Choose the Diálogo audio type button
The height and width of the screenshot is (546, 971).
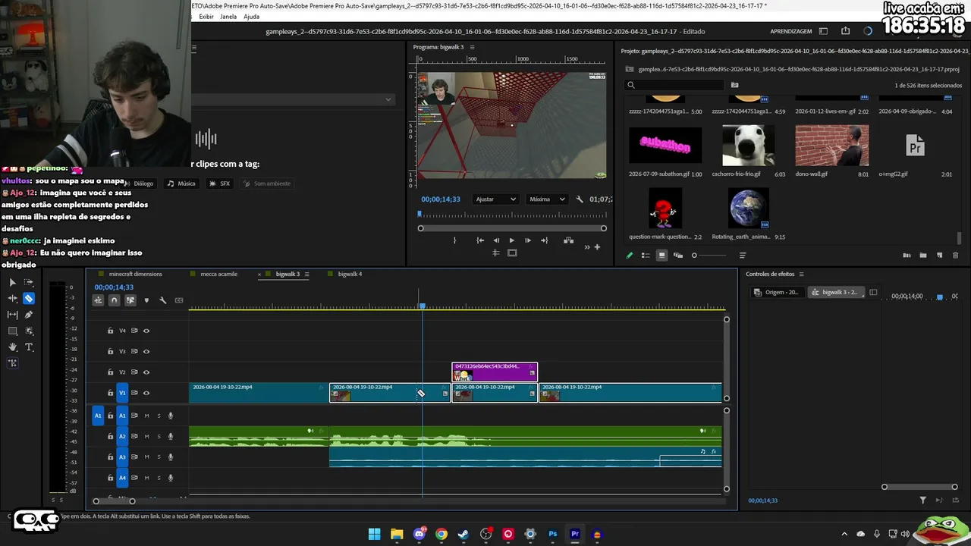pos(140,184)
